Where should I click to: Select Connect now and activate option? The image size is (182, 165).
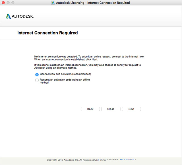click(x=37, y=75)
